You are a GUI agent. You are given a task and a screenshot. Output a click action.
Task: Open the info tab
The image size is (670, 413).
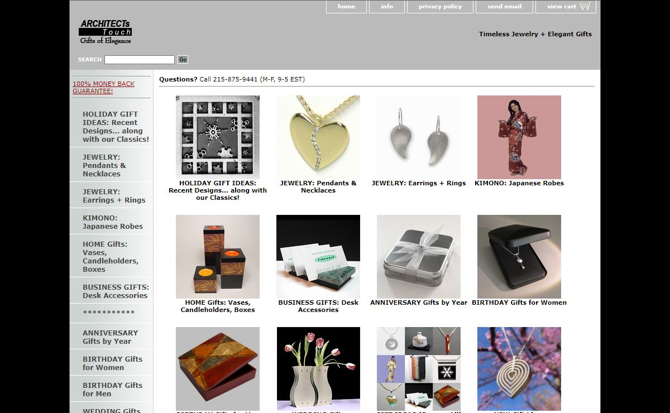(x=387, y=7)
